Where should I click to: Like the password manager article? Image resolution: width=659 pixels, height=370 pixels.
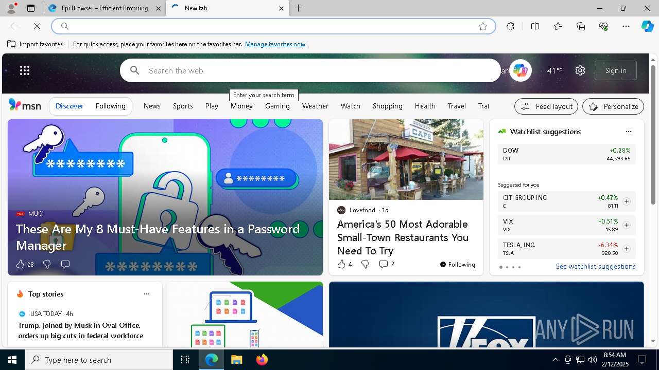pos(20,264)
